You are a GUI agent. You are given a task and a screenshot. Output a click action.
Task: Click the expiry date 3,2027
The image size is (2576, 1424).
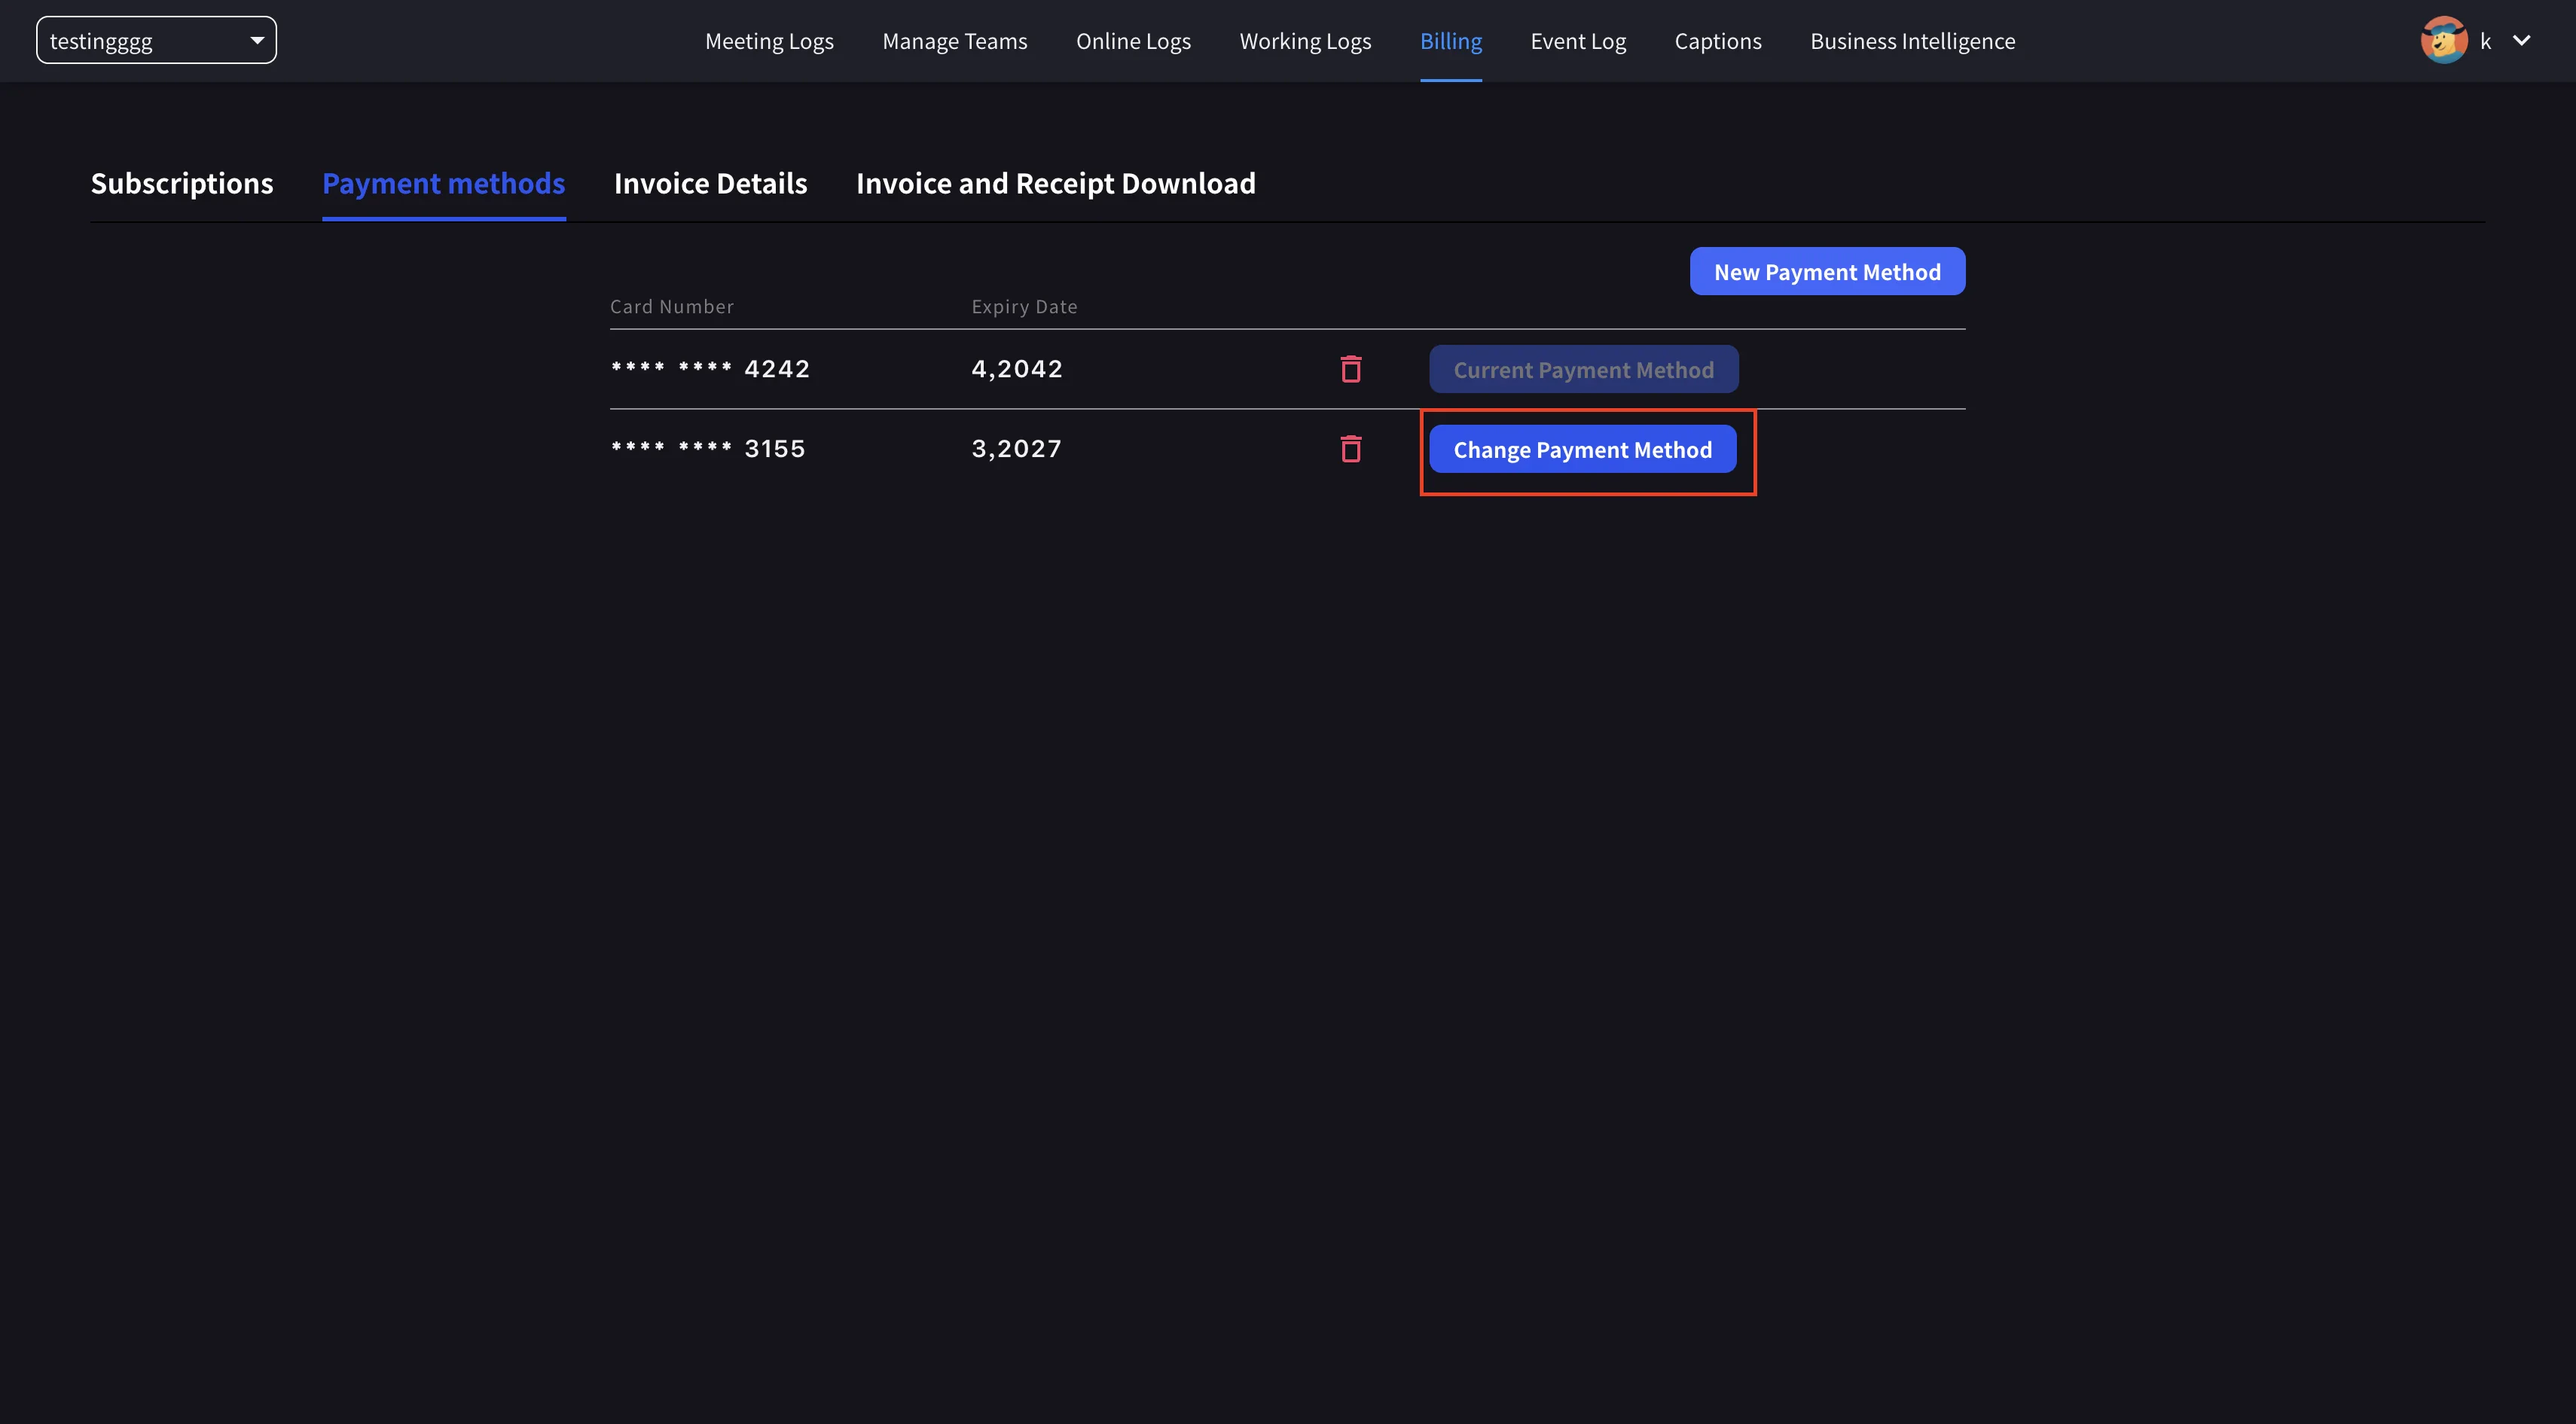click(1016, 449)
